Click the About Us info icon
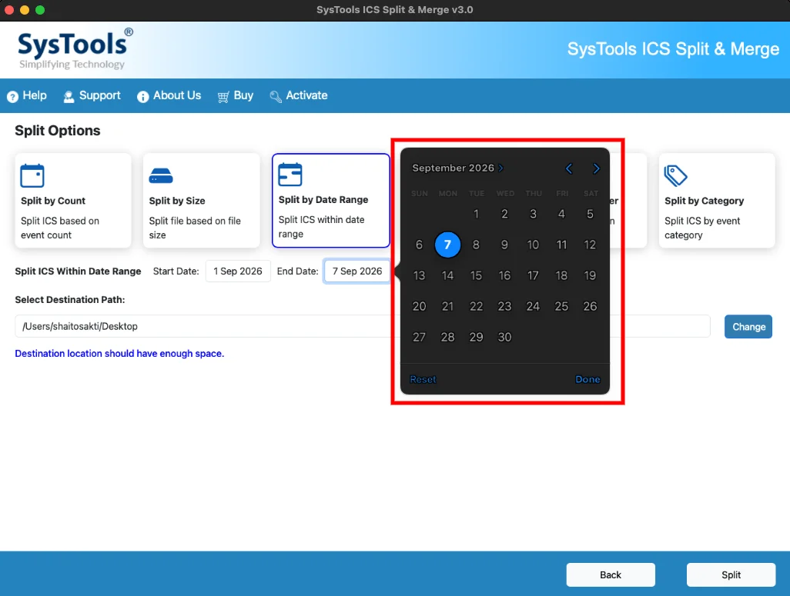The image size is (790, 596). [143, 96]
